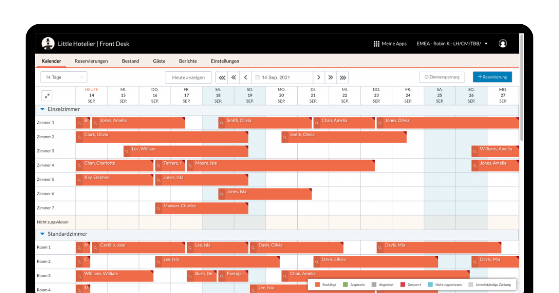The height and width of the screenshot is (293, 559).
Task: Open Jones, Isla reservation in Zimmer 5
Action: pyautogui.click(x=202, y=180)
